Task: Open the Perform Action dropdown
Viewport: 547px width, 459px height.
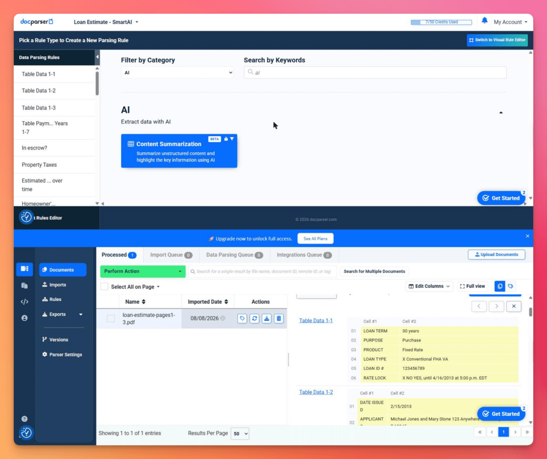Action: 143,271
